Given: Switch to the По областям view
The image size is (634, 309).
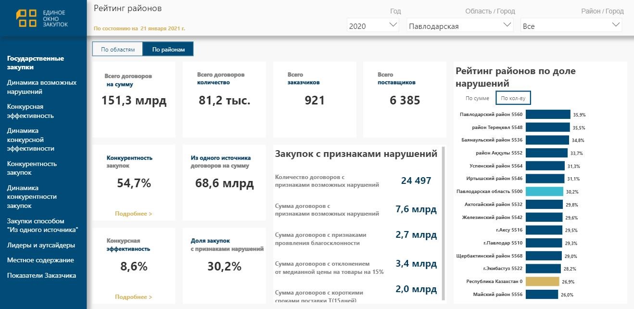Looking at the screenshot, I should [x=117, y=49].
